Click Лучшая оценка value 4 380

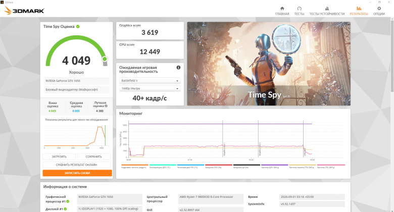(x=100, y=111)
